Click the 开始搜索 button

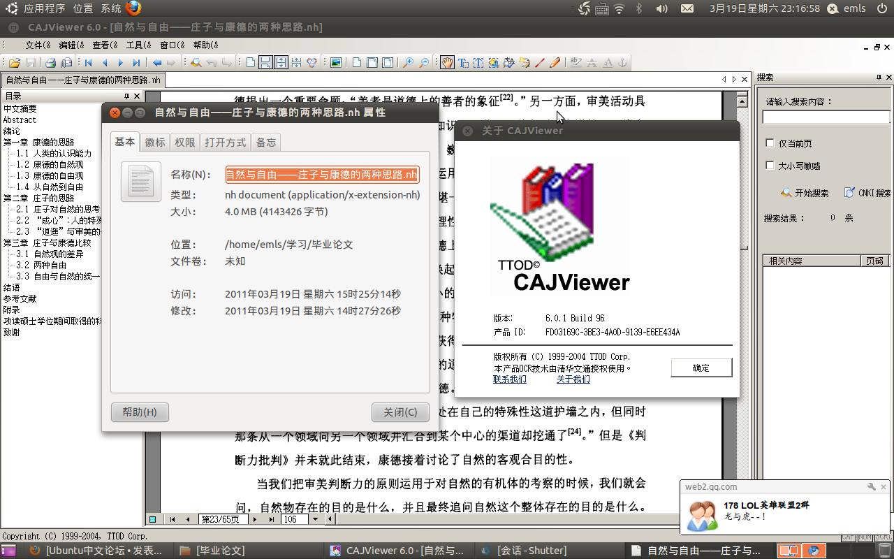point(805,193)
